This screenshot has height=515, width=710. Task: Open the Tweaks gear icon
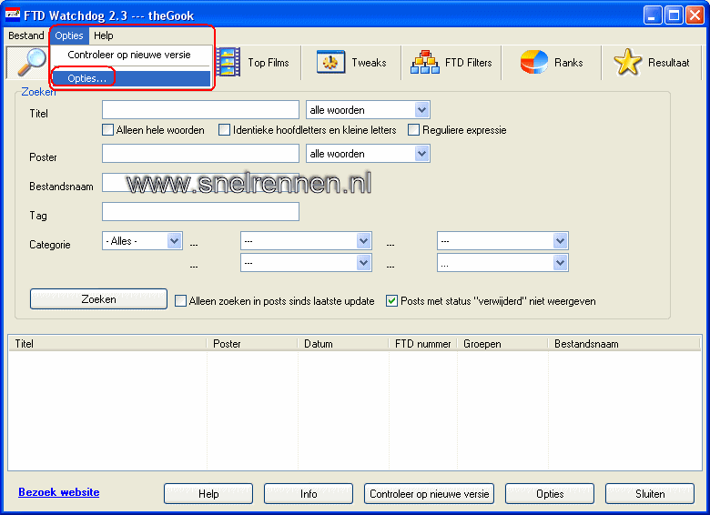pyautogui.click(x=330, y=63)
